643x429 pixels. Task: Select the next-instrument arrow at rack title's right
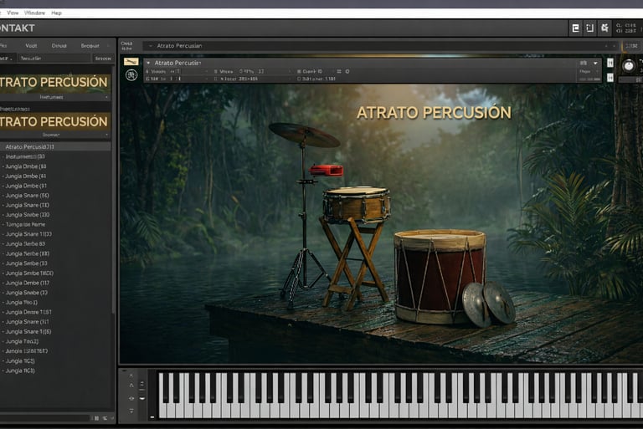click(x=614, y=46)
